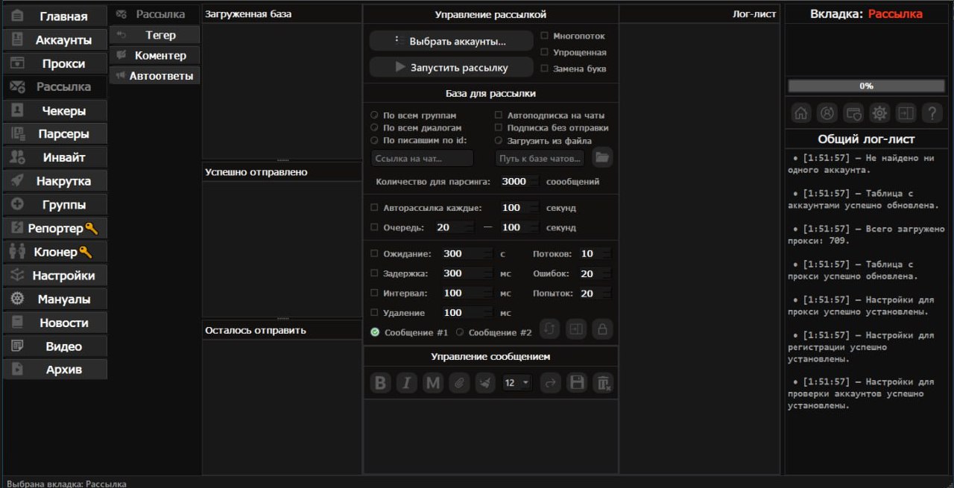Open help with the question mark icon

932,113
